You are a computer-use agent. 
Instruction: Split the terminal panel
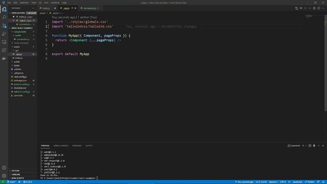[310, 146]
